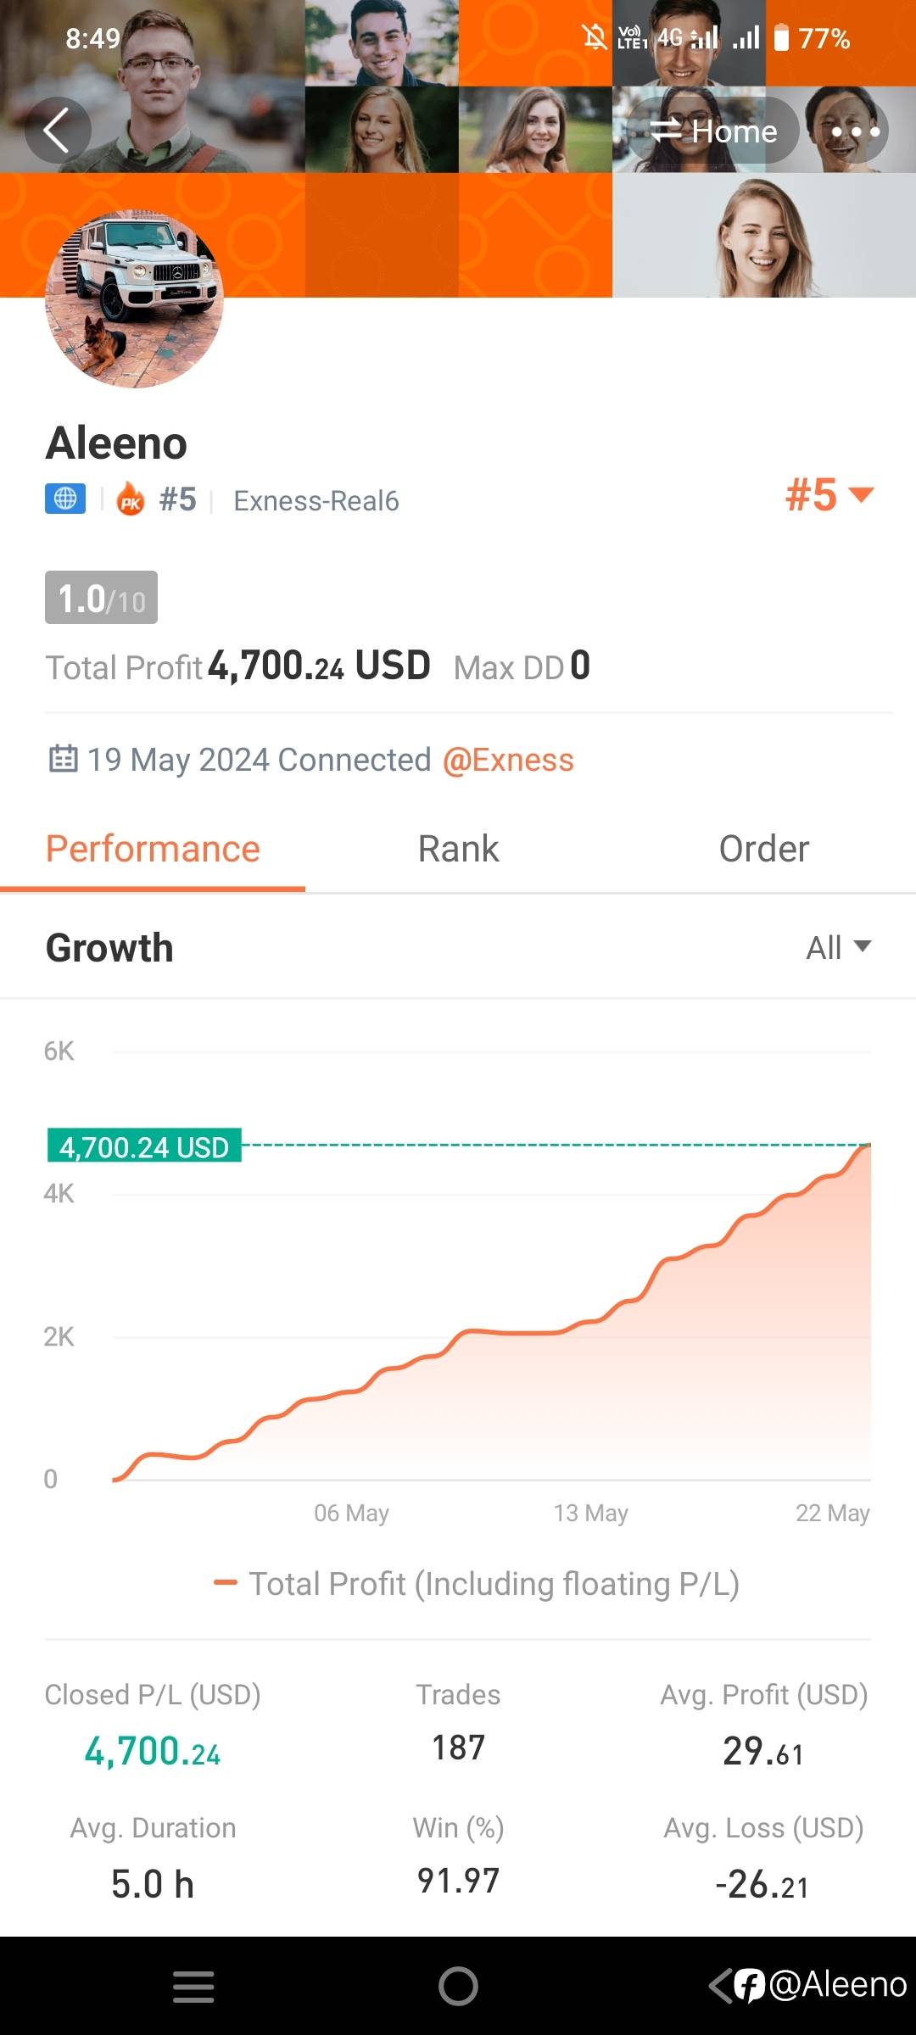Tap the Facebook icon in the watermark
The width and height of the screenshot is (916, 2035).
click(750, 1985)
